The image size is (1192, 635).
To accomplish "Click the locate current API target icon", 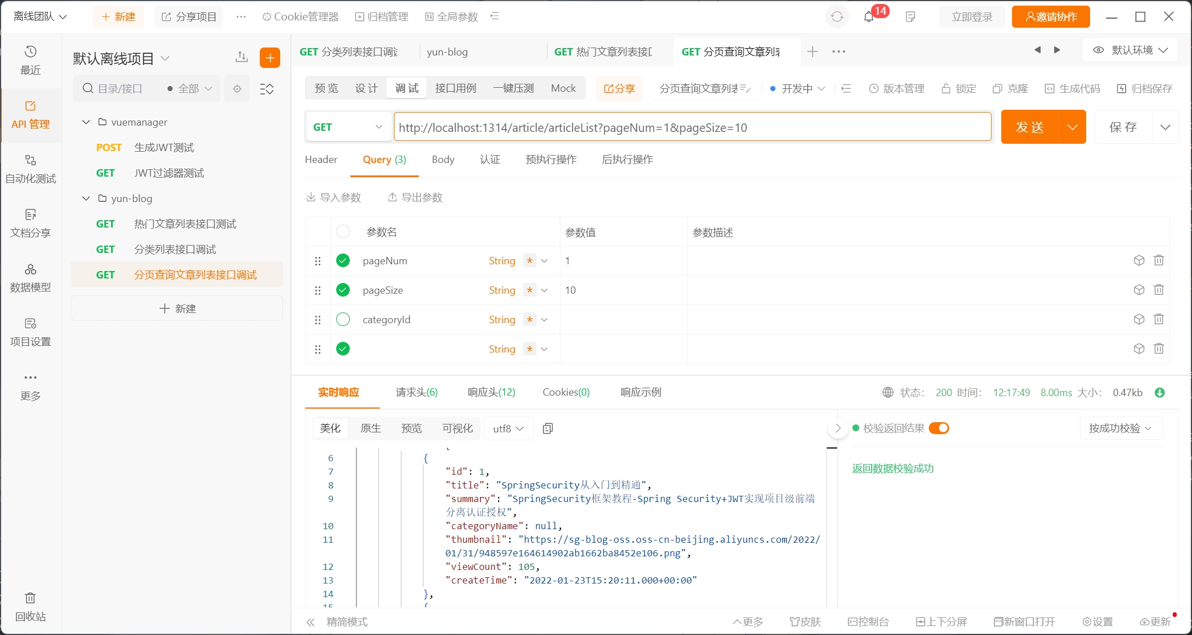I will (x=237, y=89).
